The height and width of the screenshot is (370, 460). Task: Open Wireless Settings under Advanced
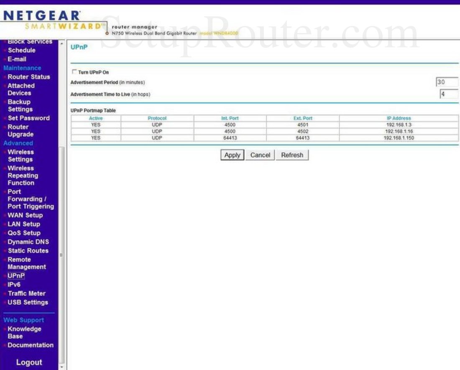click(21, 156)
